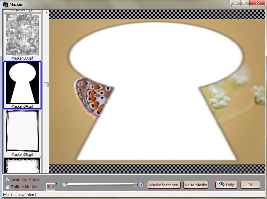Click the mask list scrollbar thumb

(x=46, y=85)
